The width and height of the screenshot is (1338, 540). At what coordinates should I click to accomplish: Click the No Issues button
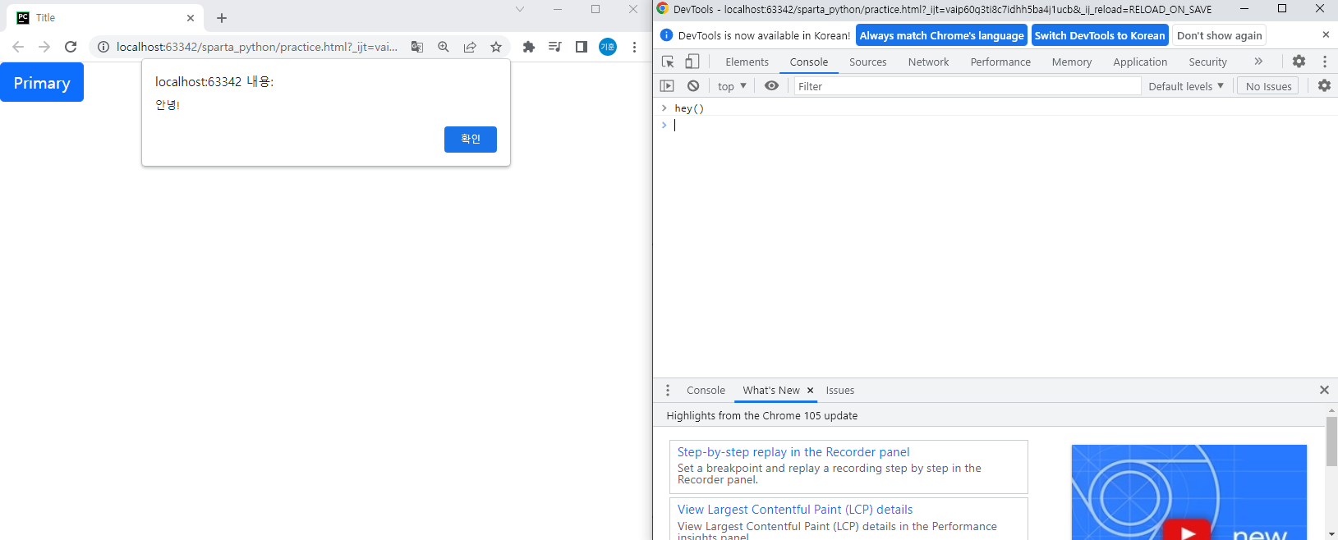[x=1268, y=86]
